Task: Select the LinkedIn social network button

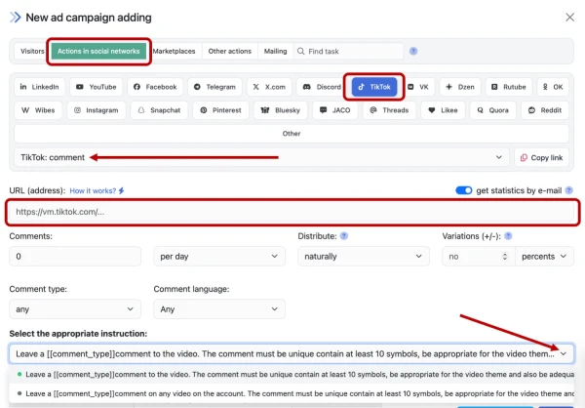Action: click(x=40, y=87)
